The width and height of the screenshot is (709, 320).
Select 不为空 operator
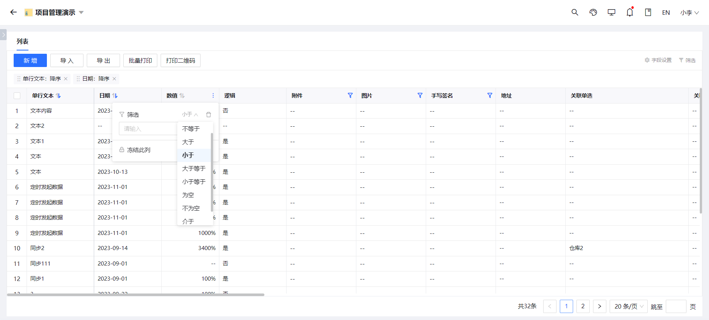tap(194, 208)
